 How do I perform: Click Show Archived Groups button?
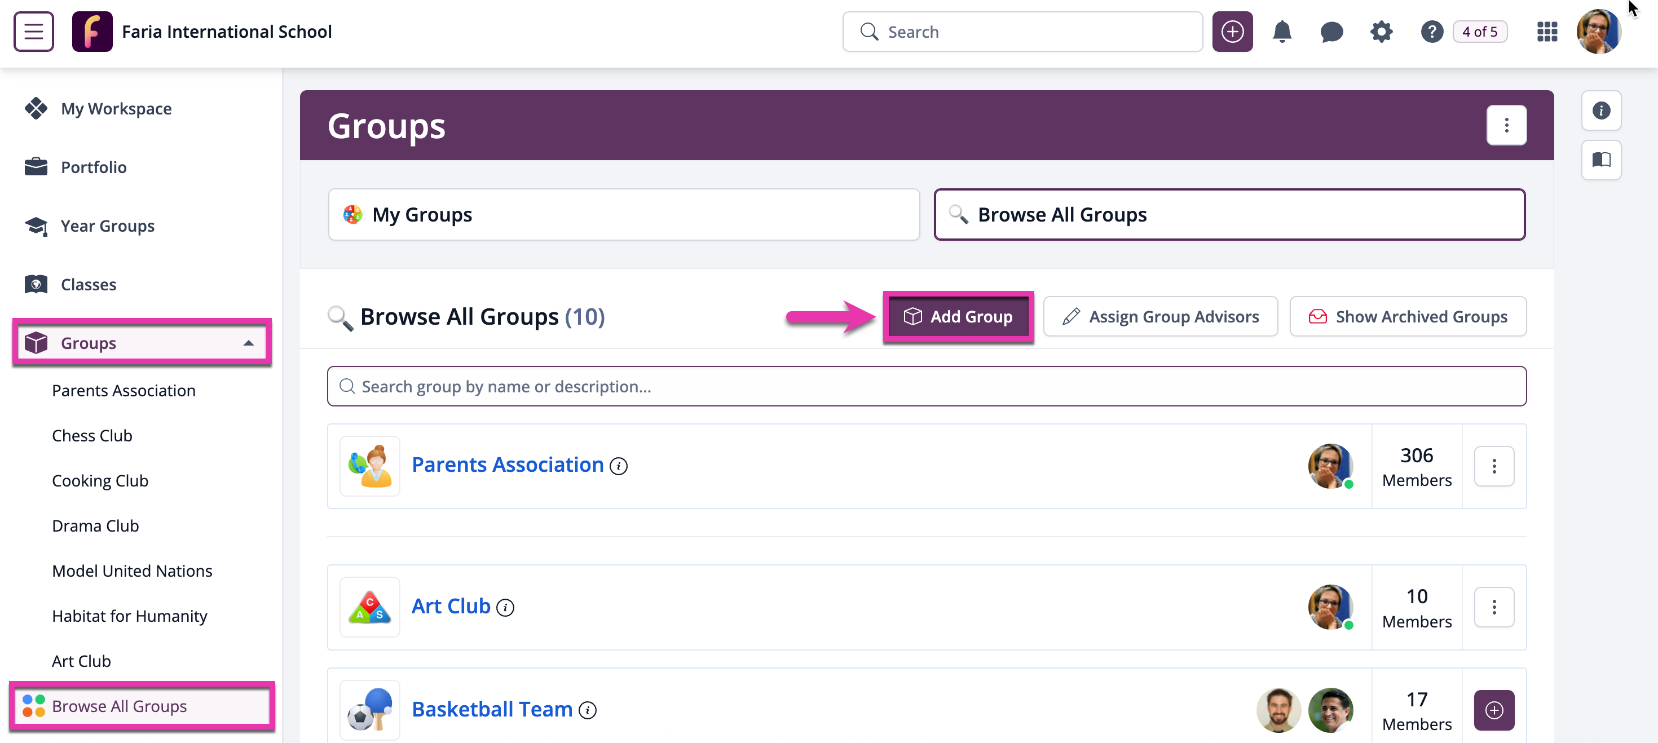pos(1407,316)
